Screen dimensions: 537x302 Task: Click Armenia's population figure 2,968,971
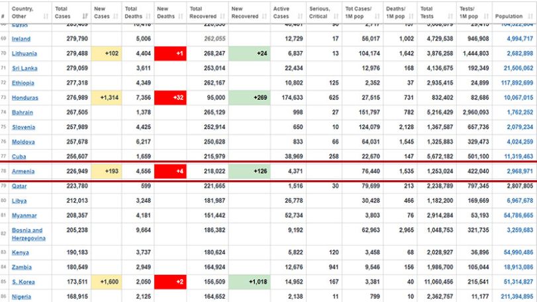pyautogui.click(x=520, y=172)
